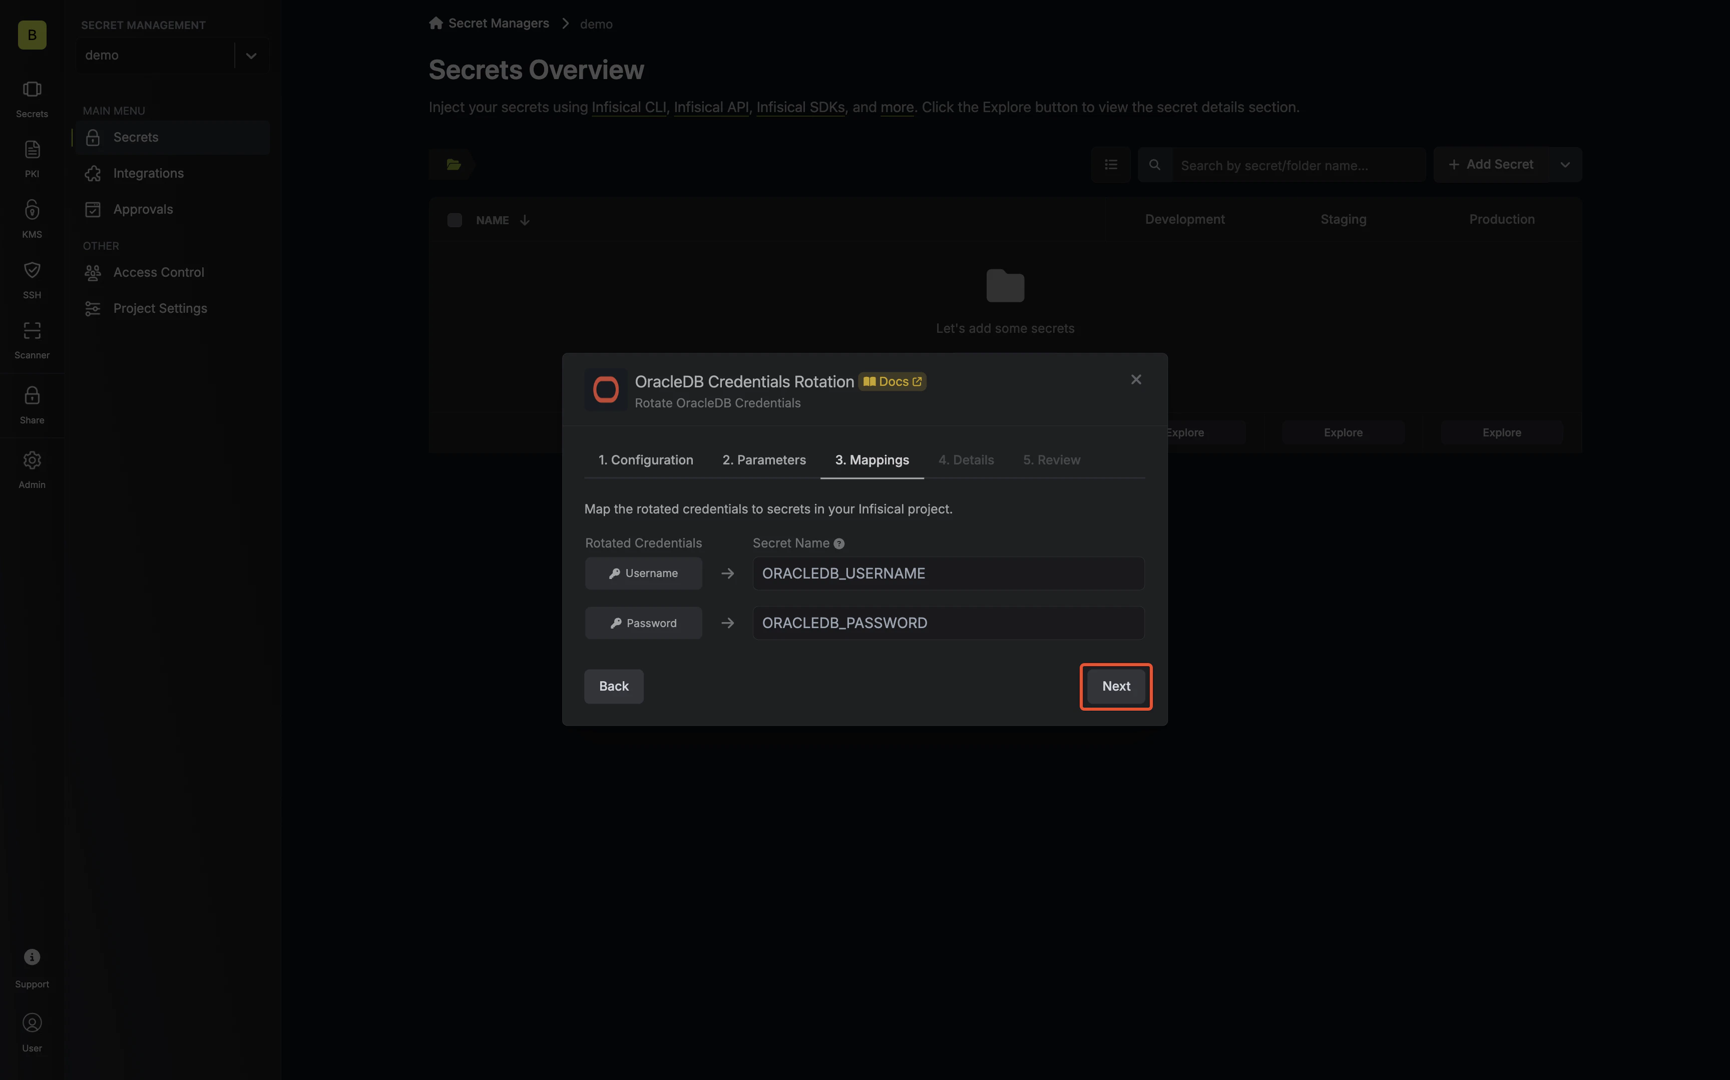Expand the demo project selector dropdown
The width and height of the screenshot is (1730, 1080).
(x=251, y=55)
